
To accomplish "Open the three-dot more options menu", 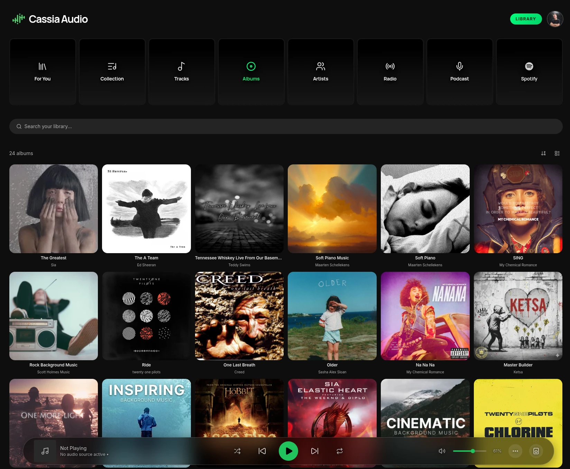I will coord(515,451).
